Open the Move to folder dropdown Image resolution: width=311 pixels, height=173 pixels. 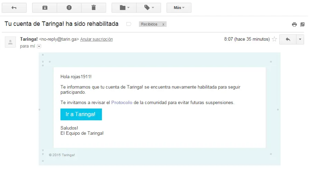click(x=124, y=8)
